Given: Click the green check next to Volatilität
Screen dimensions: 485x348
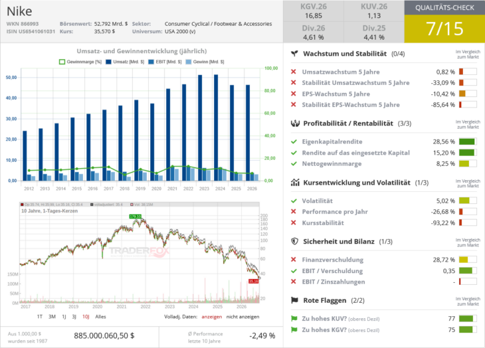Looking at the screenshot, I should [x=294, y=201].
